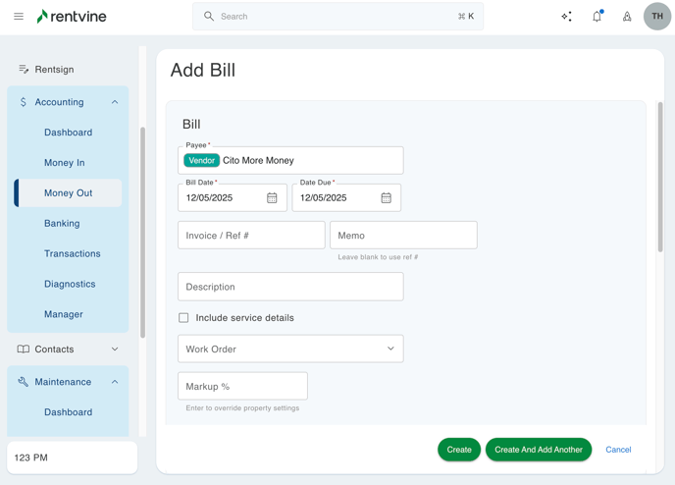
Task: Enable Include service details checkbox
Action: click(x=183, y=318)
